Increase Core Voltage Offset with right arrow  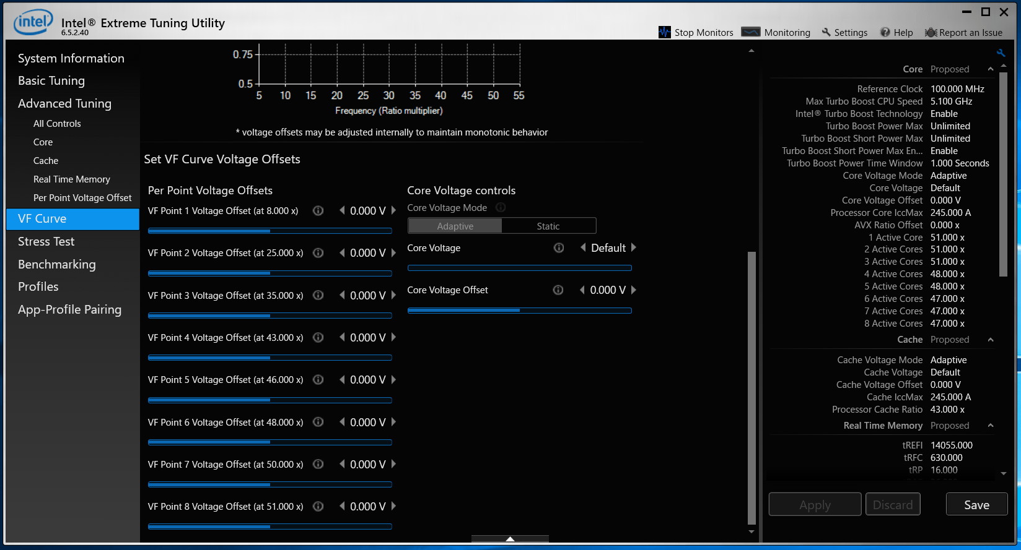click(634, 290)
